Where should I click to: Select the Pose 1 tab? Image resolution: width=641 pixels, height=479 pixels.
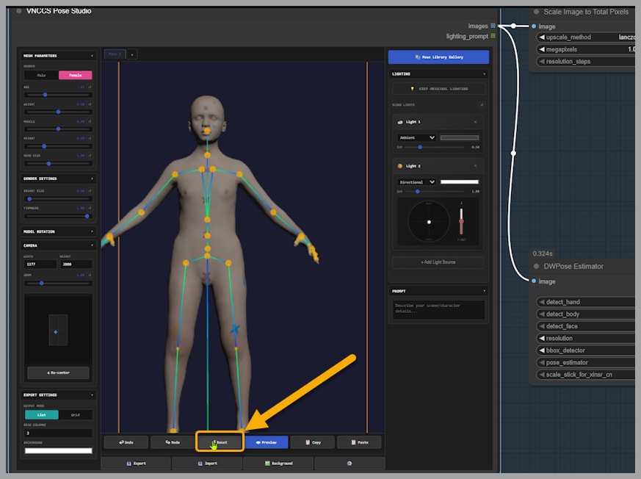click(x=115, y=54)
